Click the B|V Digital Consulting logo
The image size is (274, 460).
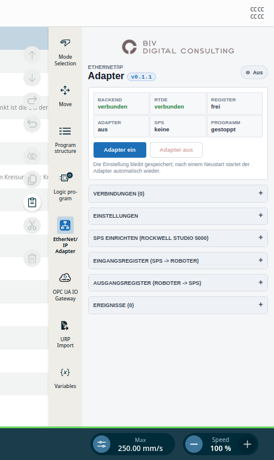[x=178, y=47]
